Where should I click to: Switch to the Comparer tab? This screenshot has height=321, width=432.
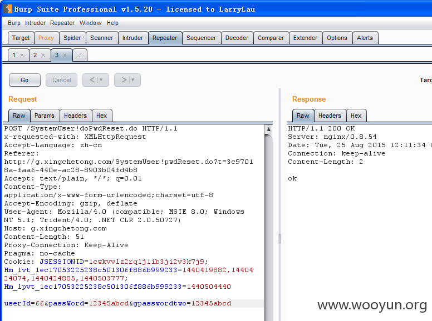[271, 38]
